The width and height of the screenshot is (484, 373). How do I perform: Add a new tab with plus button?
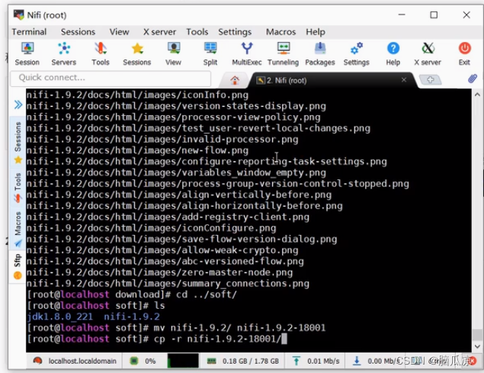click(x=431, y=80)
